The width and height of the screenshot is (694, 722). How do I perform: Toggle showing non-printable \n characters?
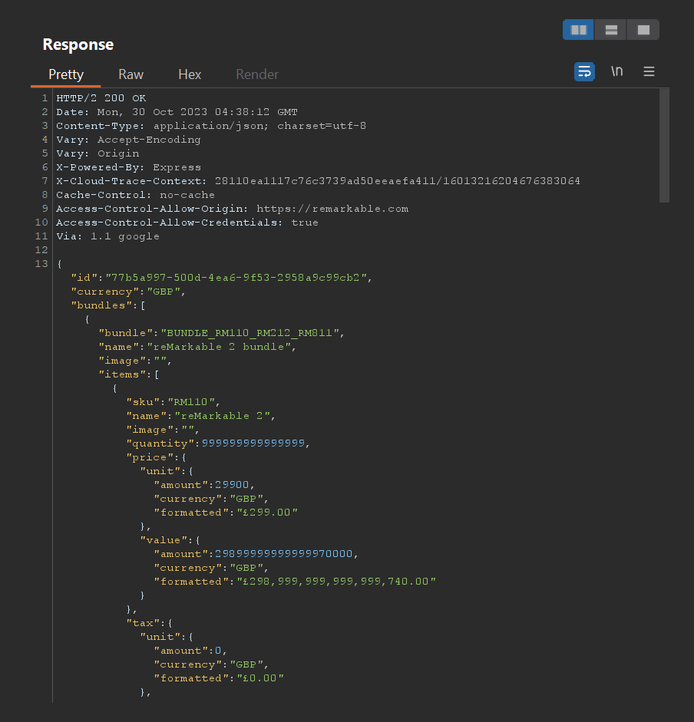(x=616, y=71)
